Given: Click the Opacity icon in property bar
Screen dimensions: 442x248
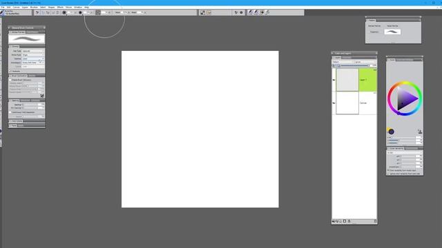Looking at the screenshot, I should tap(80, 12).
